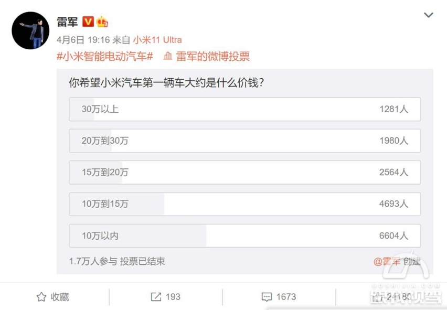Click the star 收藏 favorite icon
This screenshot has height=310, width=447.
point(41,297)
